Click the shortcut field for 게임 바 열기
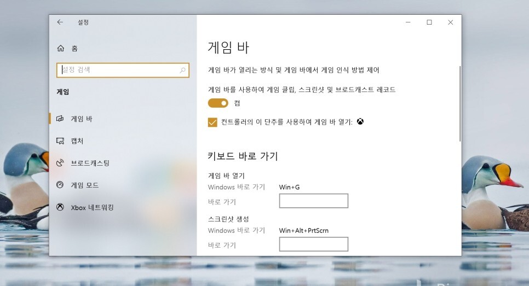The height and width of the screenshot is (286, 529). 314,201
